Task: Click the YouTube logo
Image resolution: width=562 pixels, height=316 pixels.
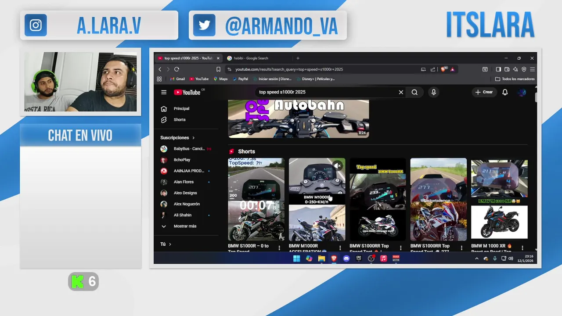Action: pos(187,92)
